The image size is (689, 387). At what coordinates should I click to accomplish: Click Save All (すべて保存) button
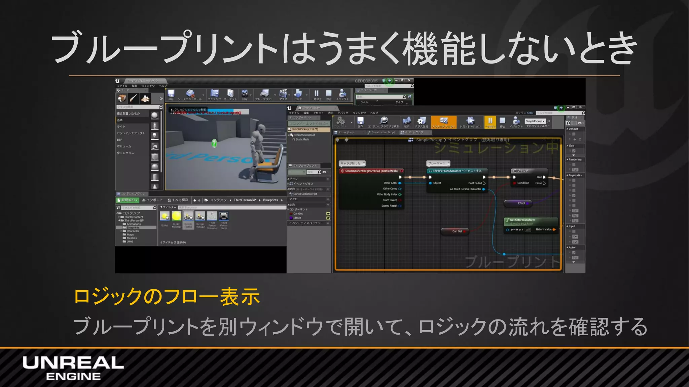178,200
